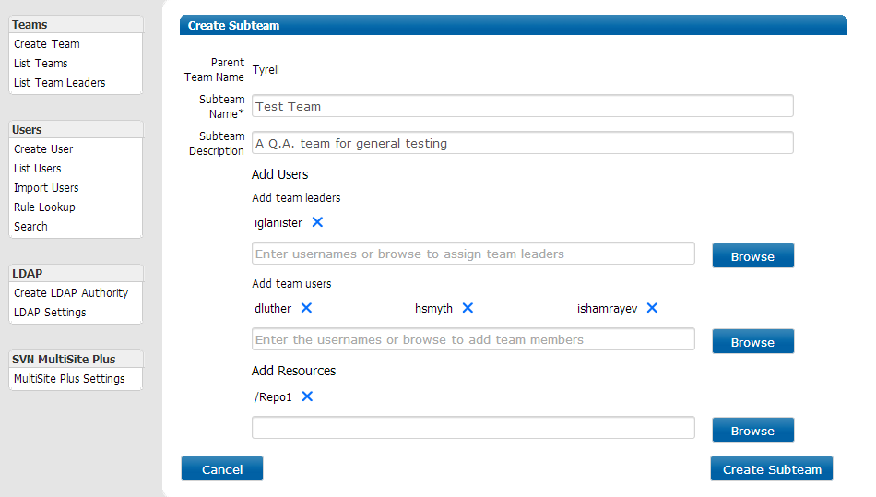Remove user hsmyth via X icon
This screenshot has height=497, width=876.
pyautogui.click(x=468, y=308)
